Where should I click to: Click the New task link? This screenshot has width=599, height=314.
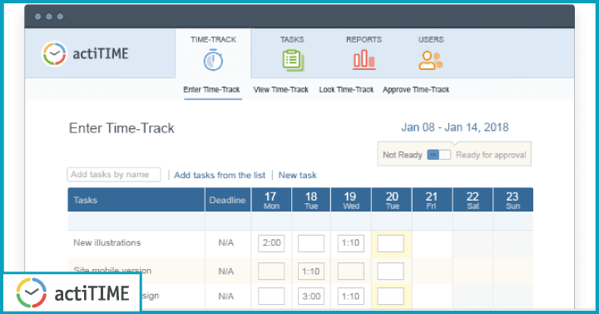298,175
